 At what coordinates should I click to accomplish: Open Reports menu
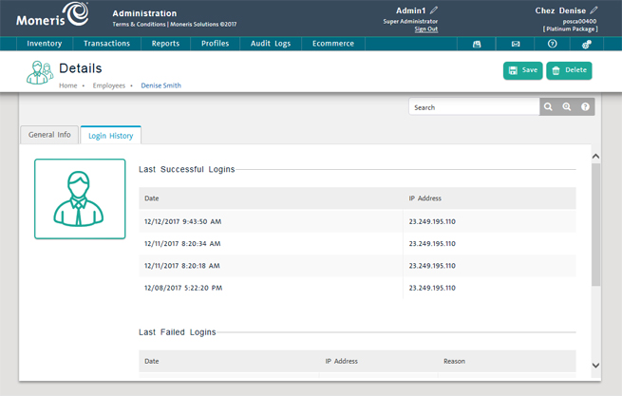click(165, 44)
